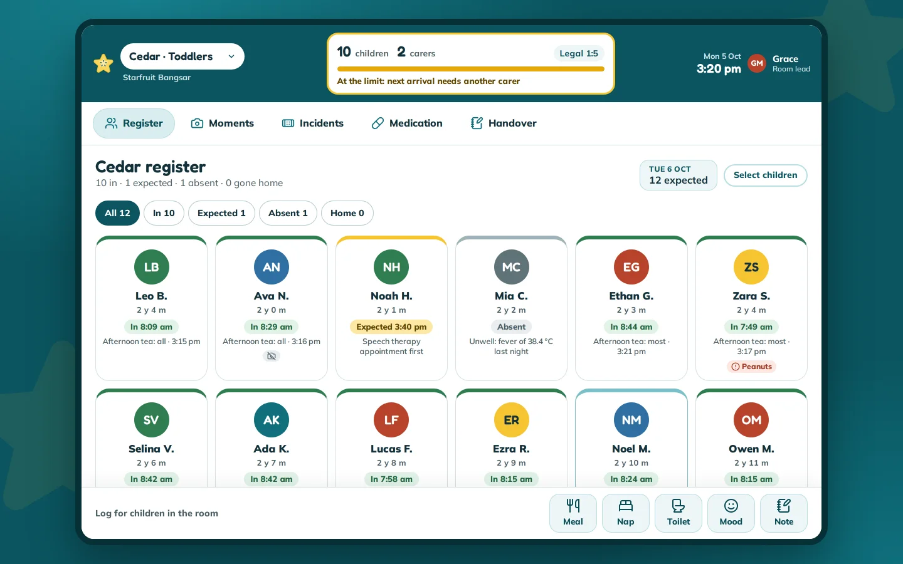Open the Tue 6 Oct 12 expected card
Viewport: 903px width, 564px height.
(678, 175)
